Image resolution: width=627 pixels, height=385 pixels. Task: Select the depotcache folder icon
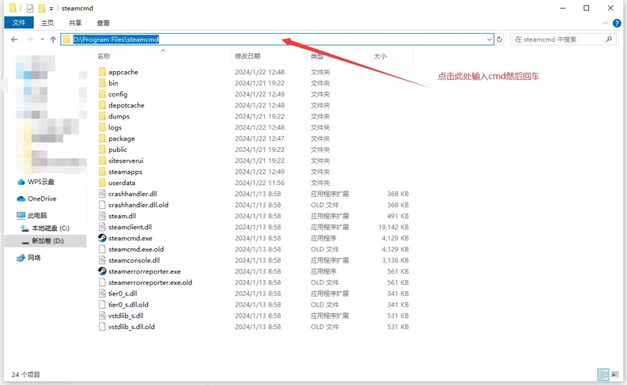pos(102,105)
